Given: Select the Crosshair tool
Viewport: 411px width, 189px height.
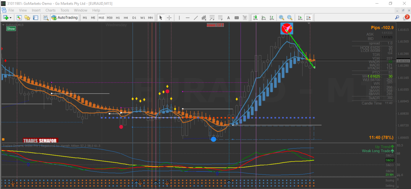Looking at the screenshot, I should pos(169,18).
